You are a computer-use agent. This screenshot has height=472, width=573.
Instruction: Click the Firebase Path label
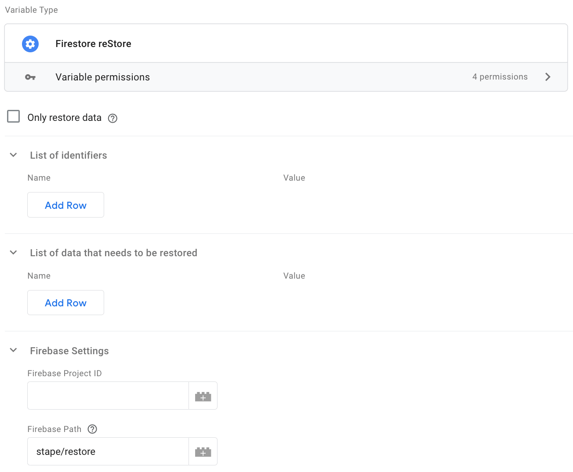54,429
